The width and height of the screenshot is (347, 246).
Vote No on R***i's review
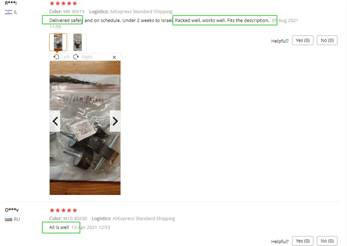click(327, 40)
